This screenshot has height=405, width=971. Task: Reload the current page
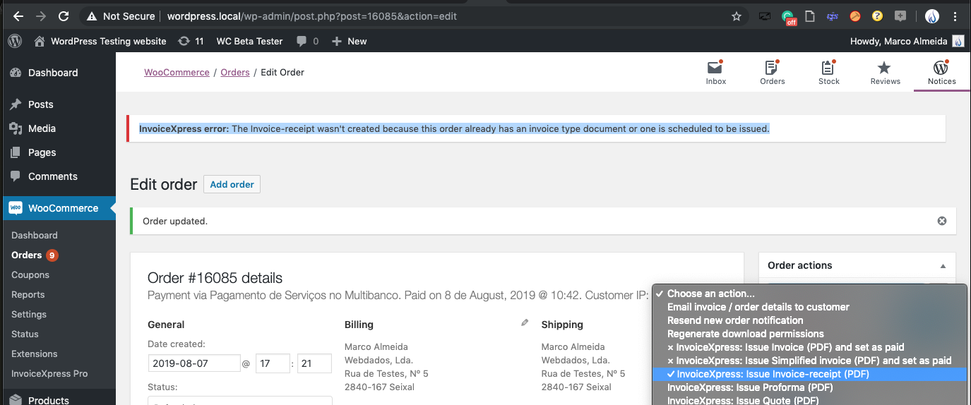click(x=64, y=16)
